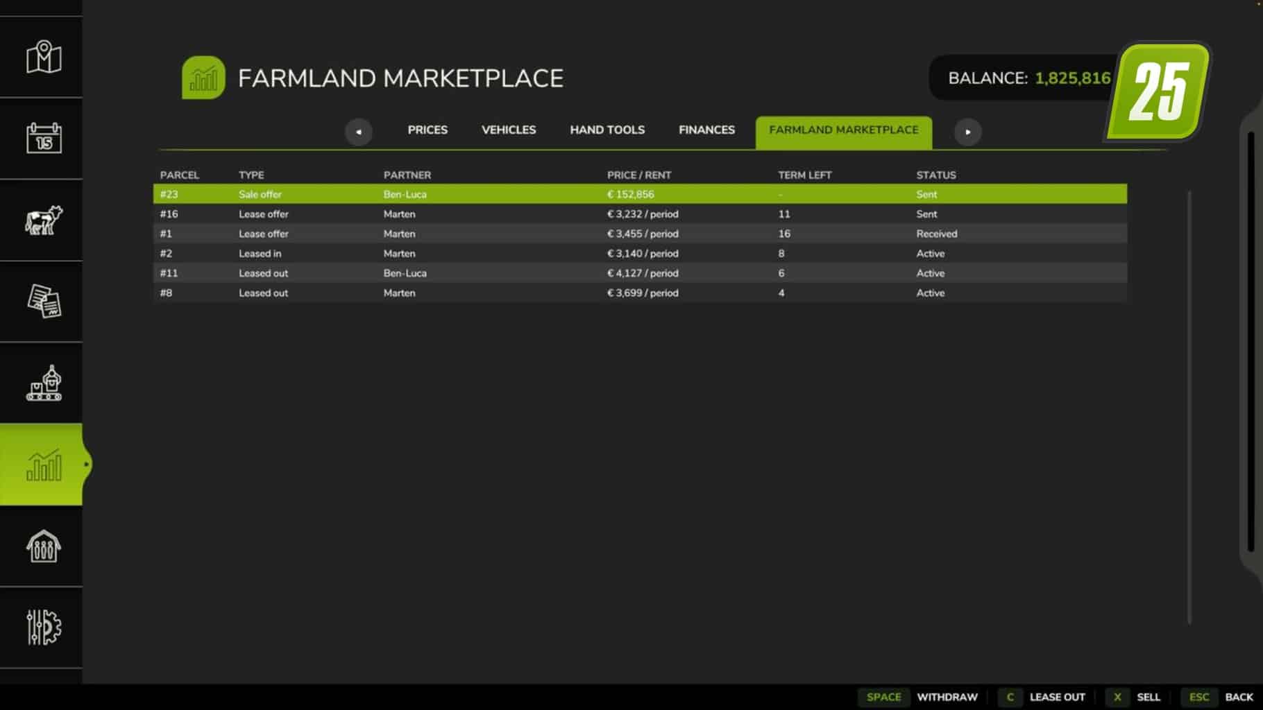This screenshot has width=1263, height=710.
Task: Switch to the Hand Tools tab
Action: tap(607, 130)
